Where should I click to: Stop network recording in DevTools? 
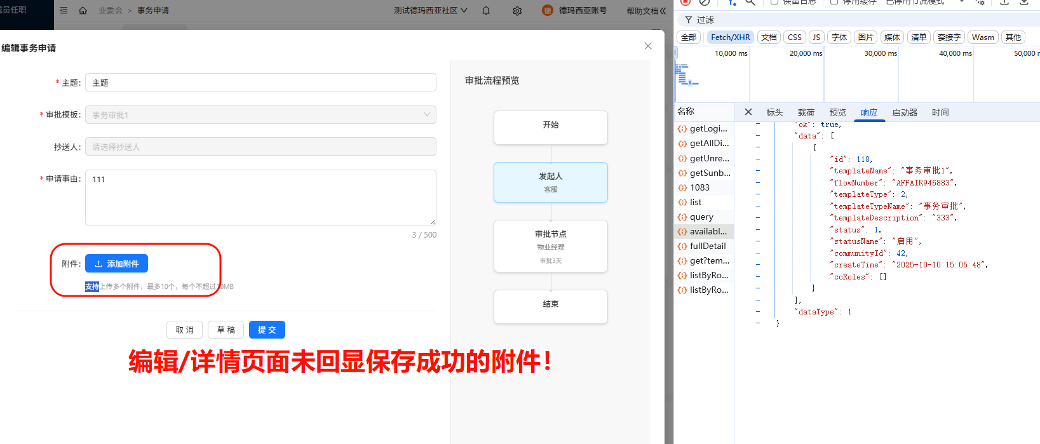pos(685,2)
